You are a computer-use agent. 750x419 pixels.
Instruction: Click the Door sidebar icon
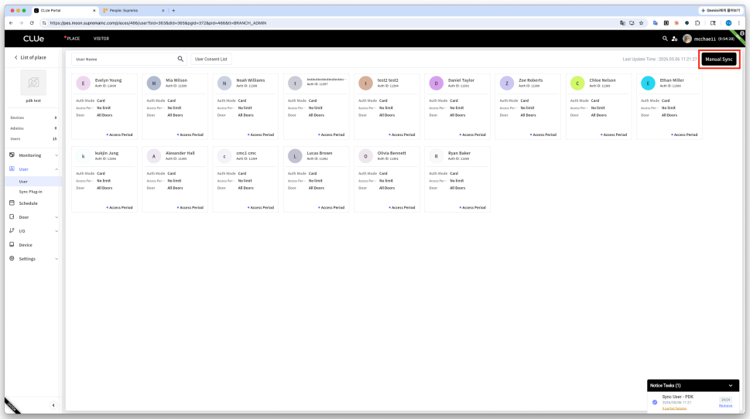pos(12,217)
